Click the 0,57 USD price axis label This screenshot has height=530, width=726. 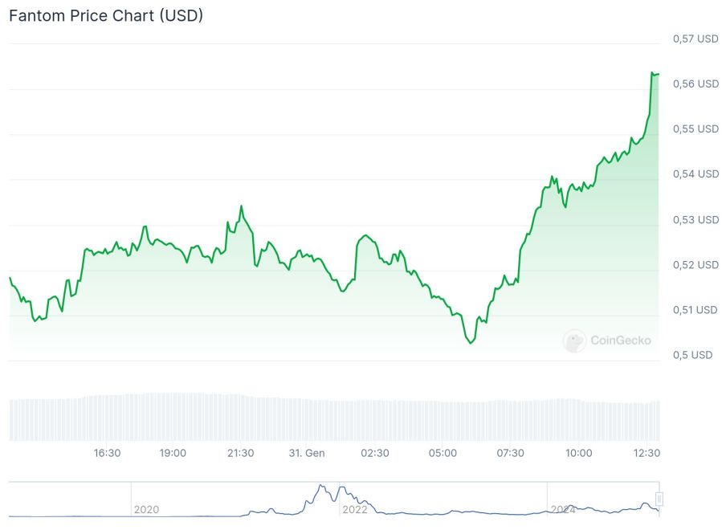[695, 39]
